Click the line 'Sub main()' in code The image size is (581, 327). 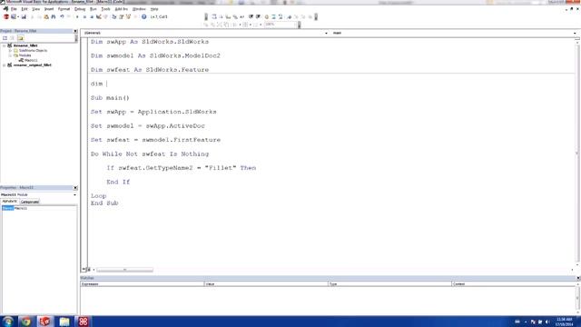(x=110, y=98)
